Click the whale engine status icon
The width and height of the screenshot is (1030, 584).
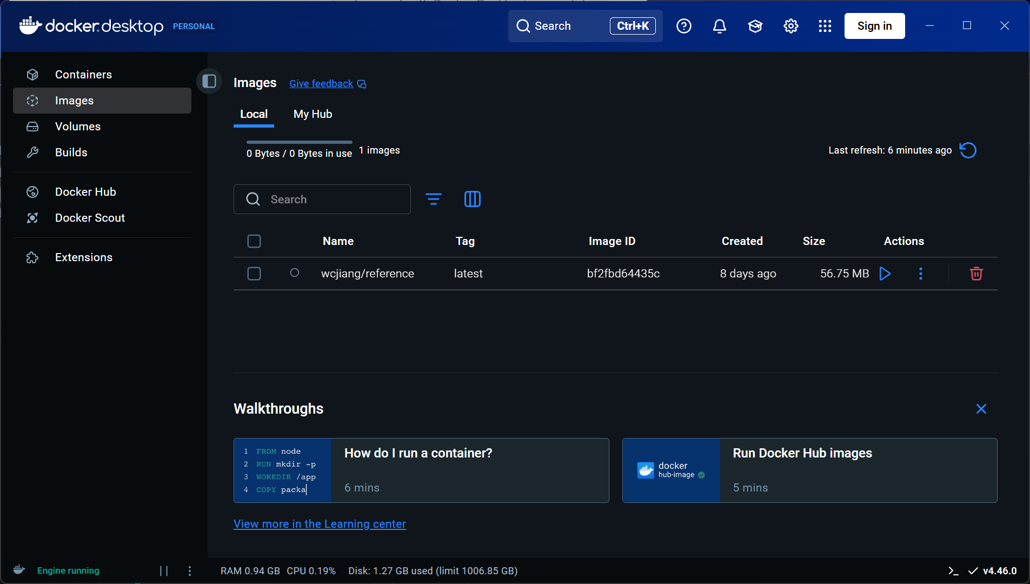[19, 570]
